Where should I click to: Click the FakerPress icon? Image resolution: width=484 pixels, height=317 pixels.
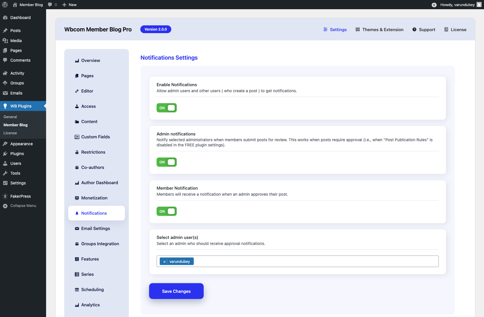point(5,196)
